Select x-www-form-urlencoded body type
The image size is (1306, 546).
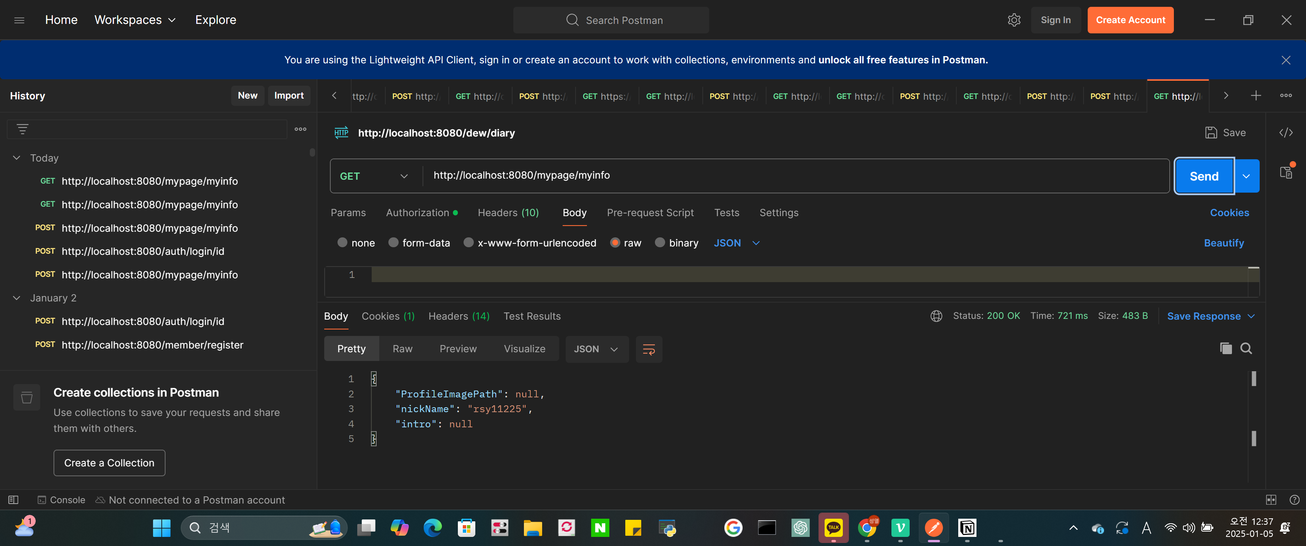468,243
